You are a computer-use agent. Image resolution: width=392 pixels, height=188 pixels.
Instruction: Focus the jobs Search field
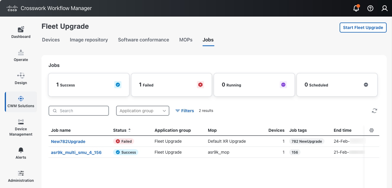tap(79, 111)
